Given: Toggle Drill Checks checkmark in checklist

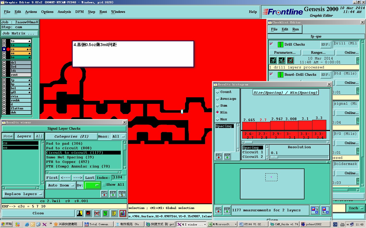Looking at the screenshot, I should [271, 44].
